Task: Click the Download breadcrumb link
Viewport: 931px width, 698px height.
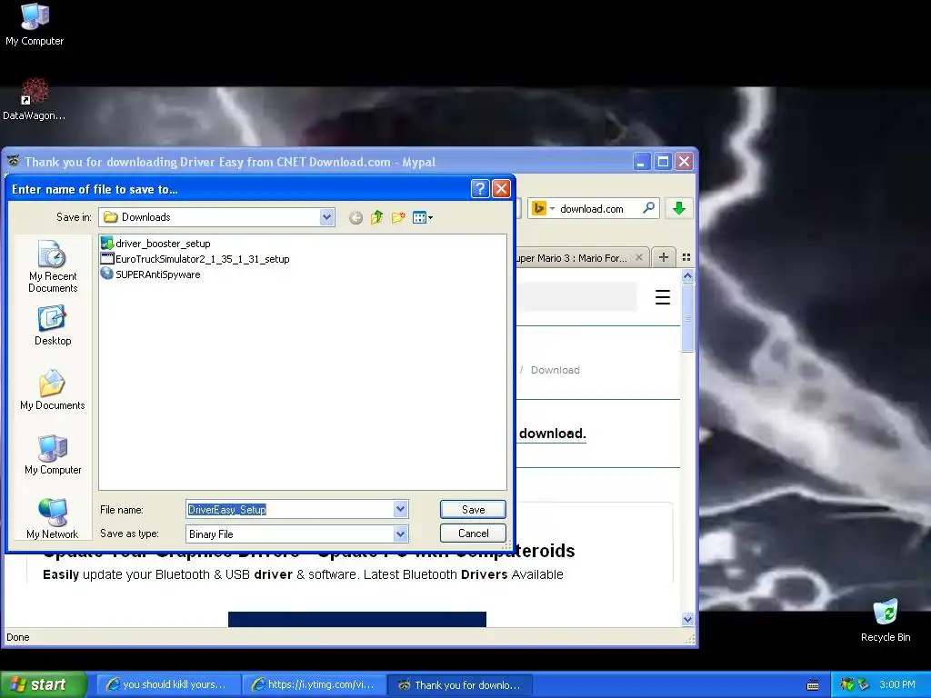Action: pyautogui.click(x=556, y=370)
